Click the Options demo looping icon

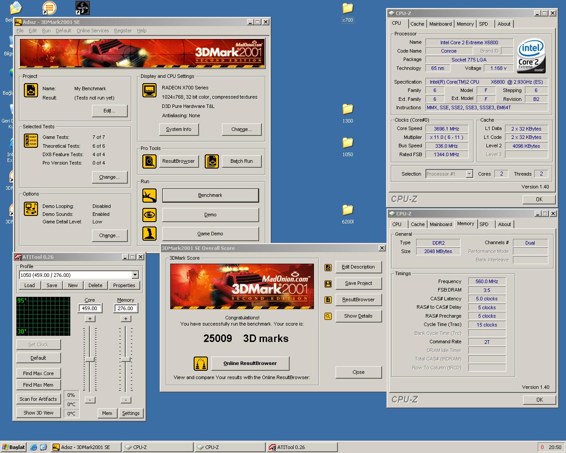(31, 208)
